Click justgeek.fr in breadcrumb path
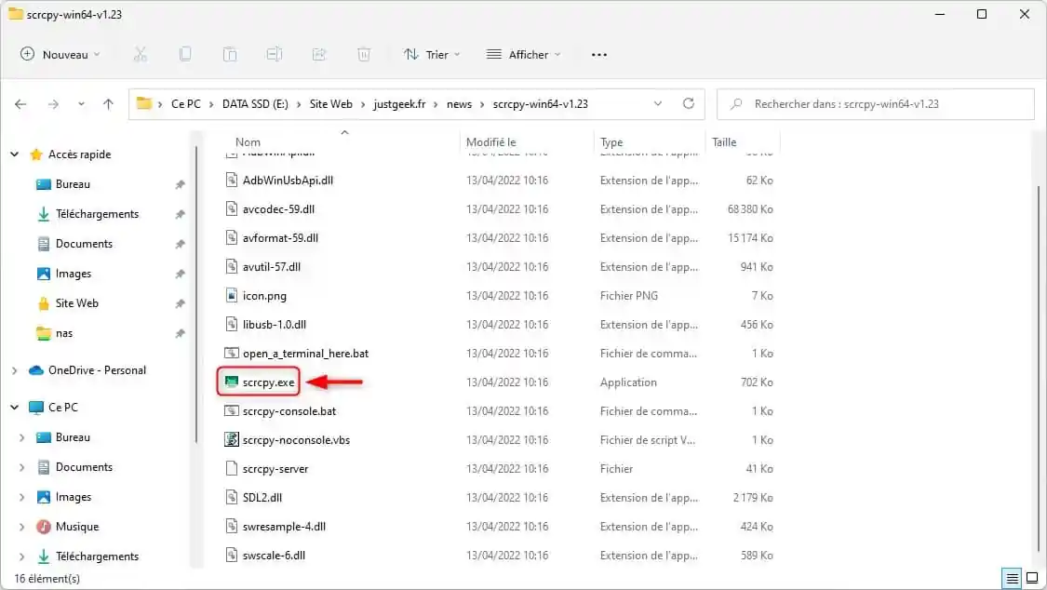Screen dimensions: 1047x590 (x=399, y=104)
